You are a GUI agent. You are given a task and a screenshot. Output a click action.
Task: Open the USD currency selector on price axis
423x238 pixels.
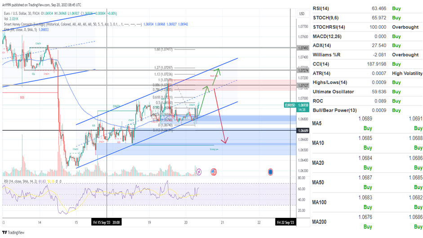coord(302,13)
